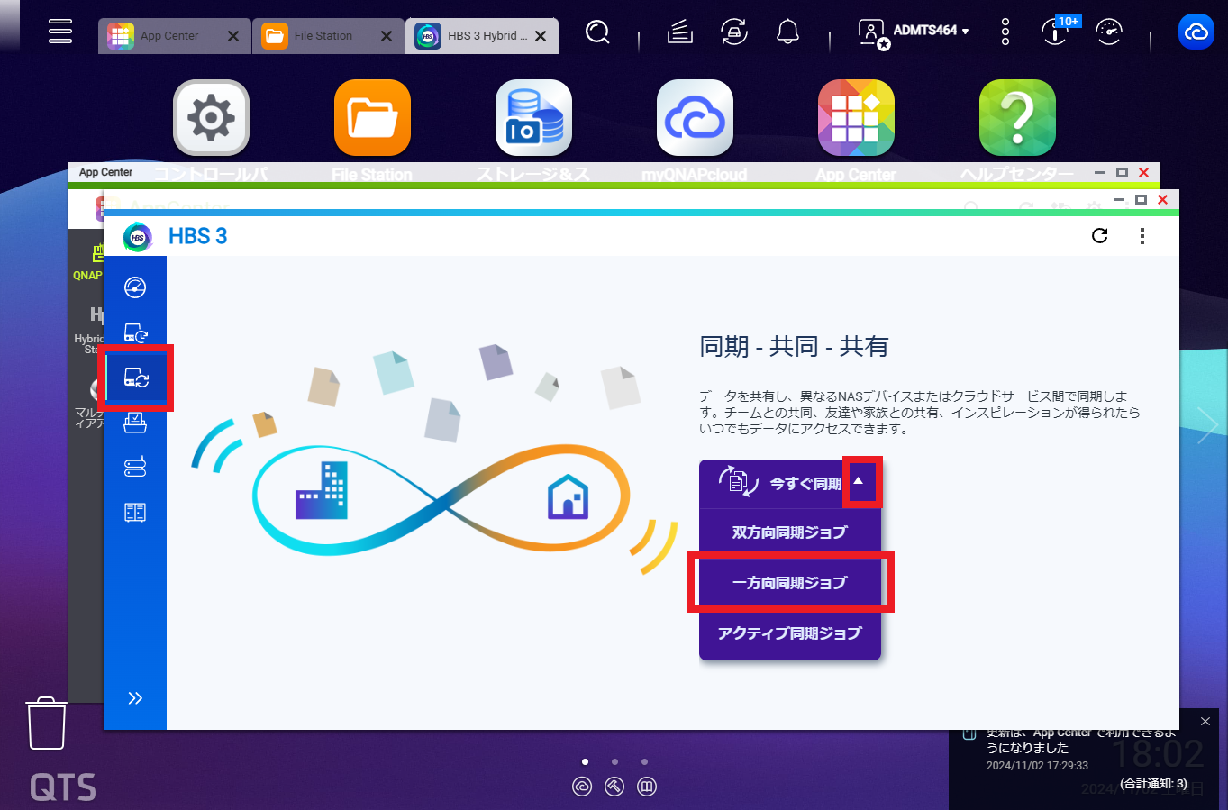Select the third desktop page dot
The width and height of the screenshot is (1228, 810).
pyautogui.click(x=644, y=762)
